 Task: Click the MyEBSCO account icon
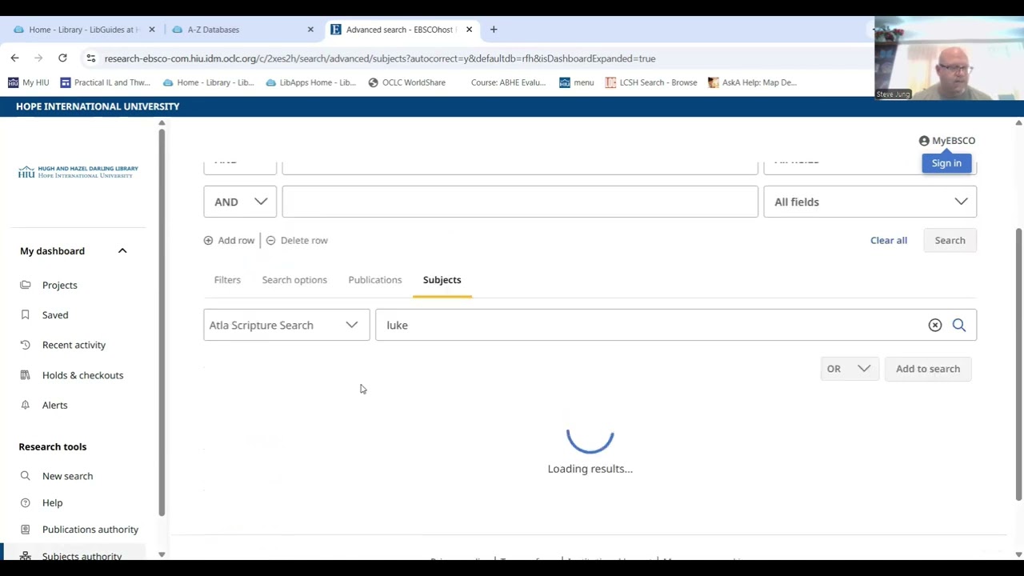[924, 141]
